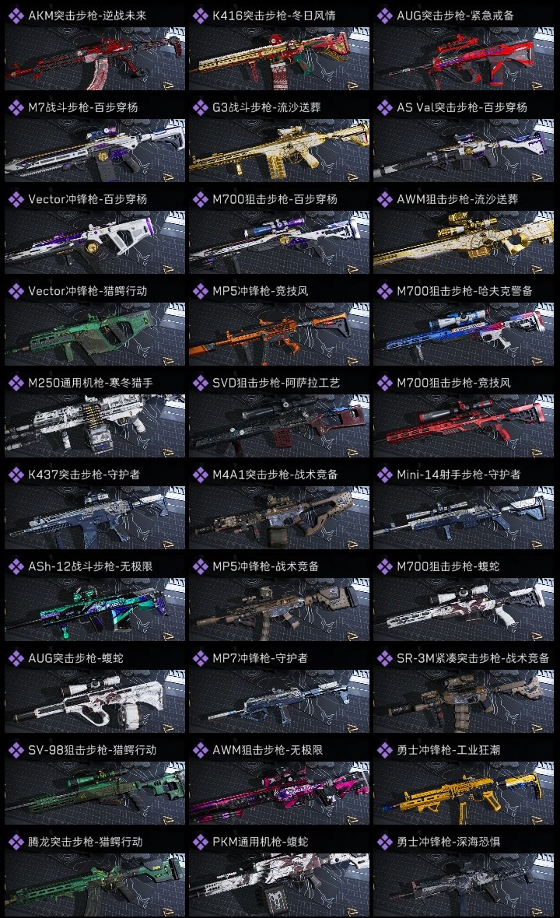Click the purple icon beside SR-3M紧凑突击步枪-战术竞备
The height and width of the screenshot is (918, 560).
click(x=384, y=658)
